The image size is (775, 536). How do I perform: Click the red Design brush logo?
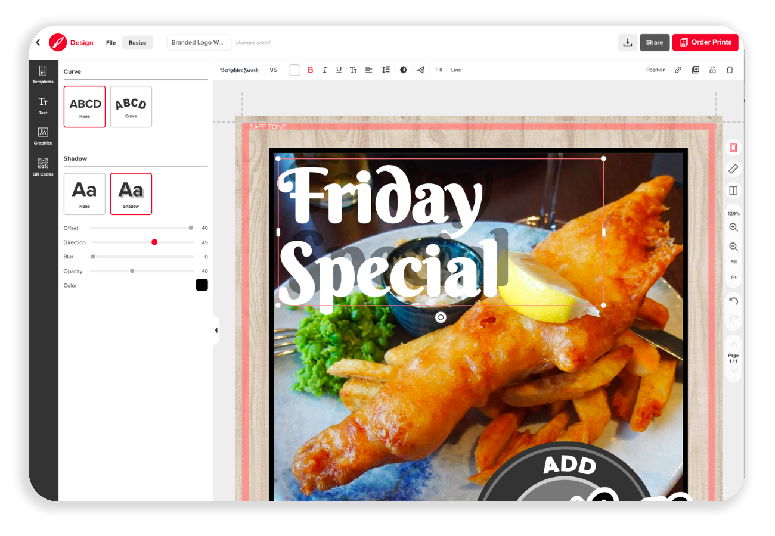coord(58,42)
